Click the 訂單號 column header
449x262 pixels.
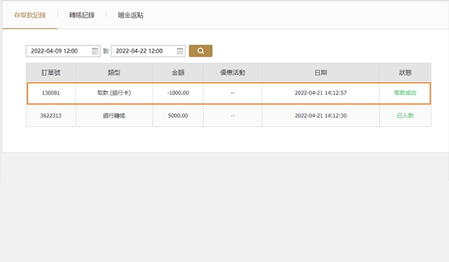tap(51, 72)
